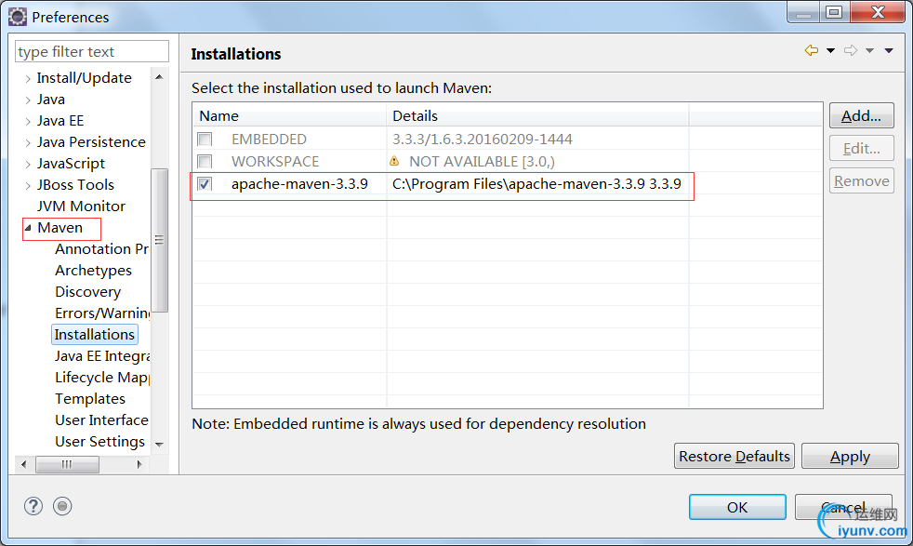Click the help question mark icon
Viewport: 913px width, 546px height.
tap(33, 506)
